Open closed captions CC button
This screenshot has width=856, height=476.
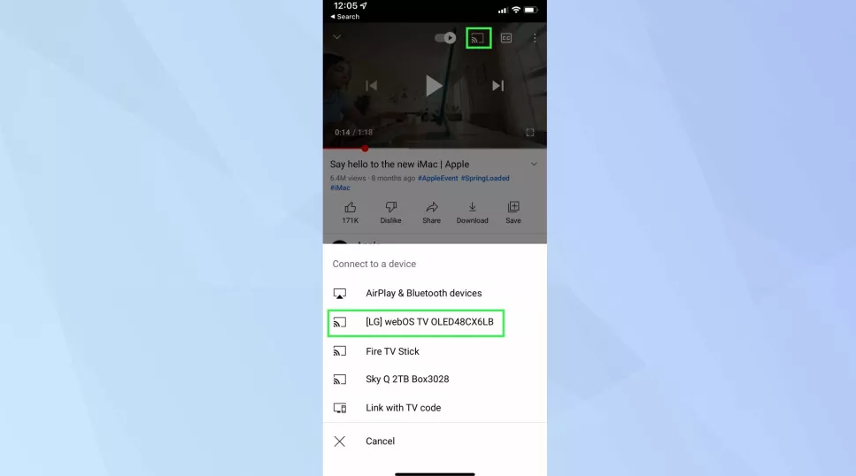(506, 38)
